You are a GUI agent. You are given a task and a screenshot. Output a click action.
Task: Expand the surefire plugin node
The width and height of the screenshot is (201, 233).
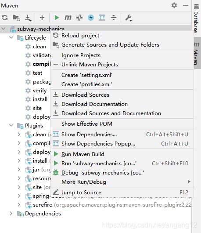[x=19, y=205]
